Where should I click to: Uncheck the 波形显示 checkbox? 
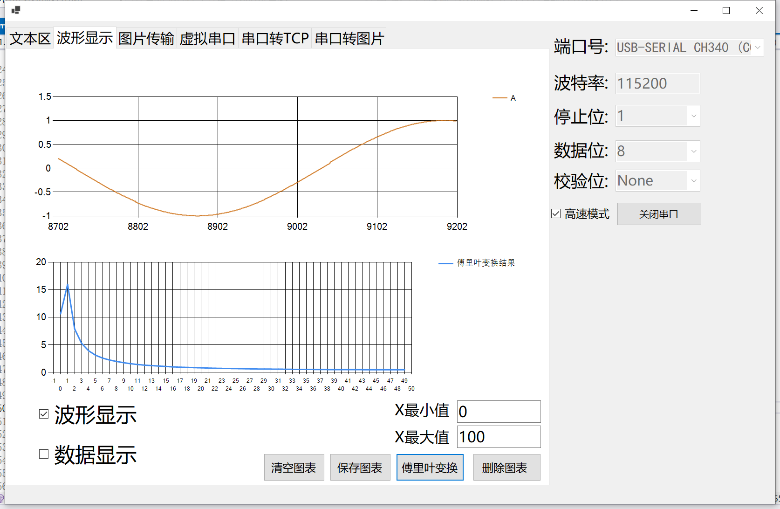click(44, 414)
